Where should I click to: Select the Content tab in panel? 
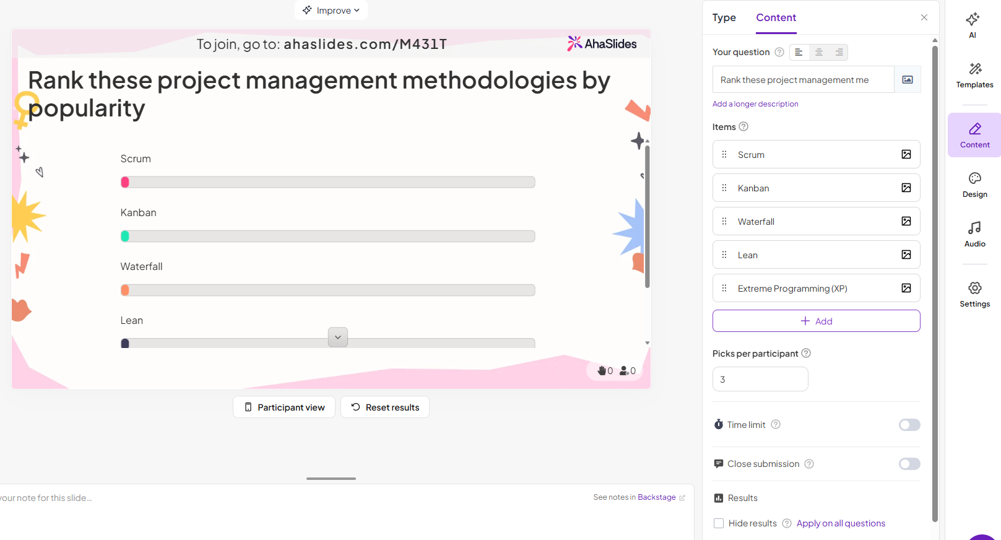pyautogui.click(x=776, y=18)
